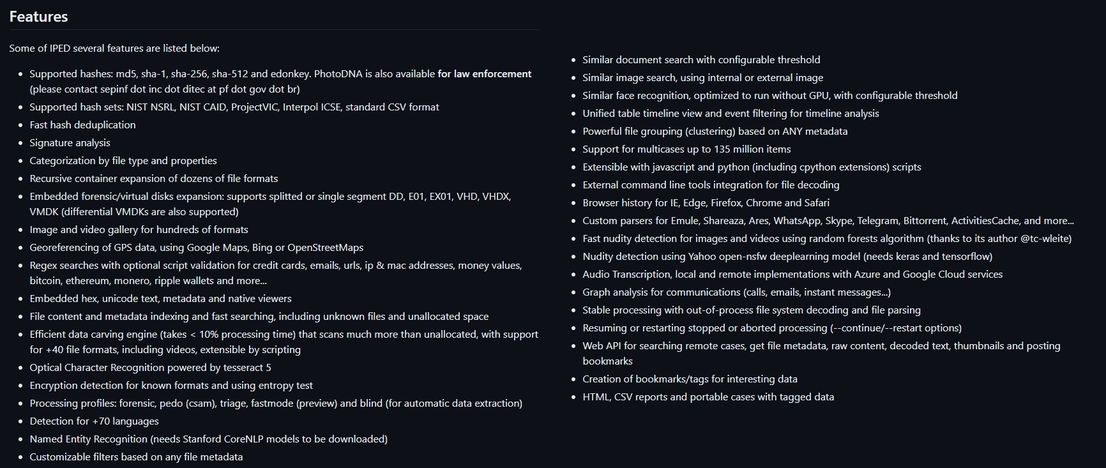
Task: Click the "Georeferencing of GPS data" line
Action: tap(196, 248)
